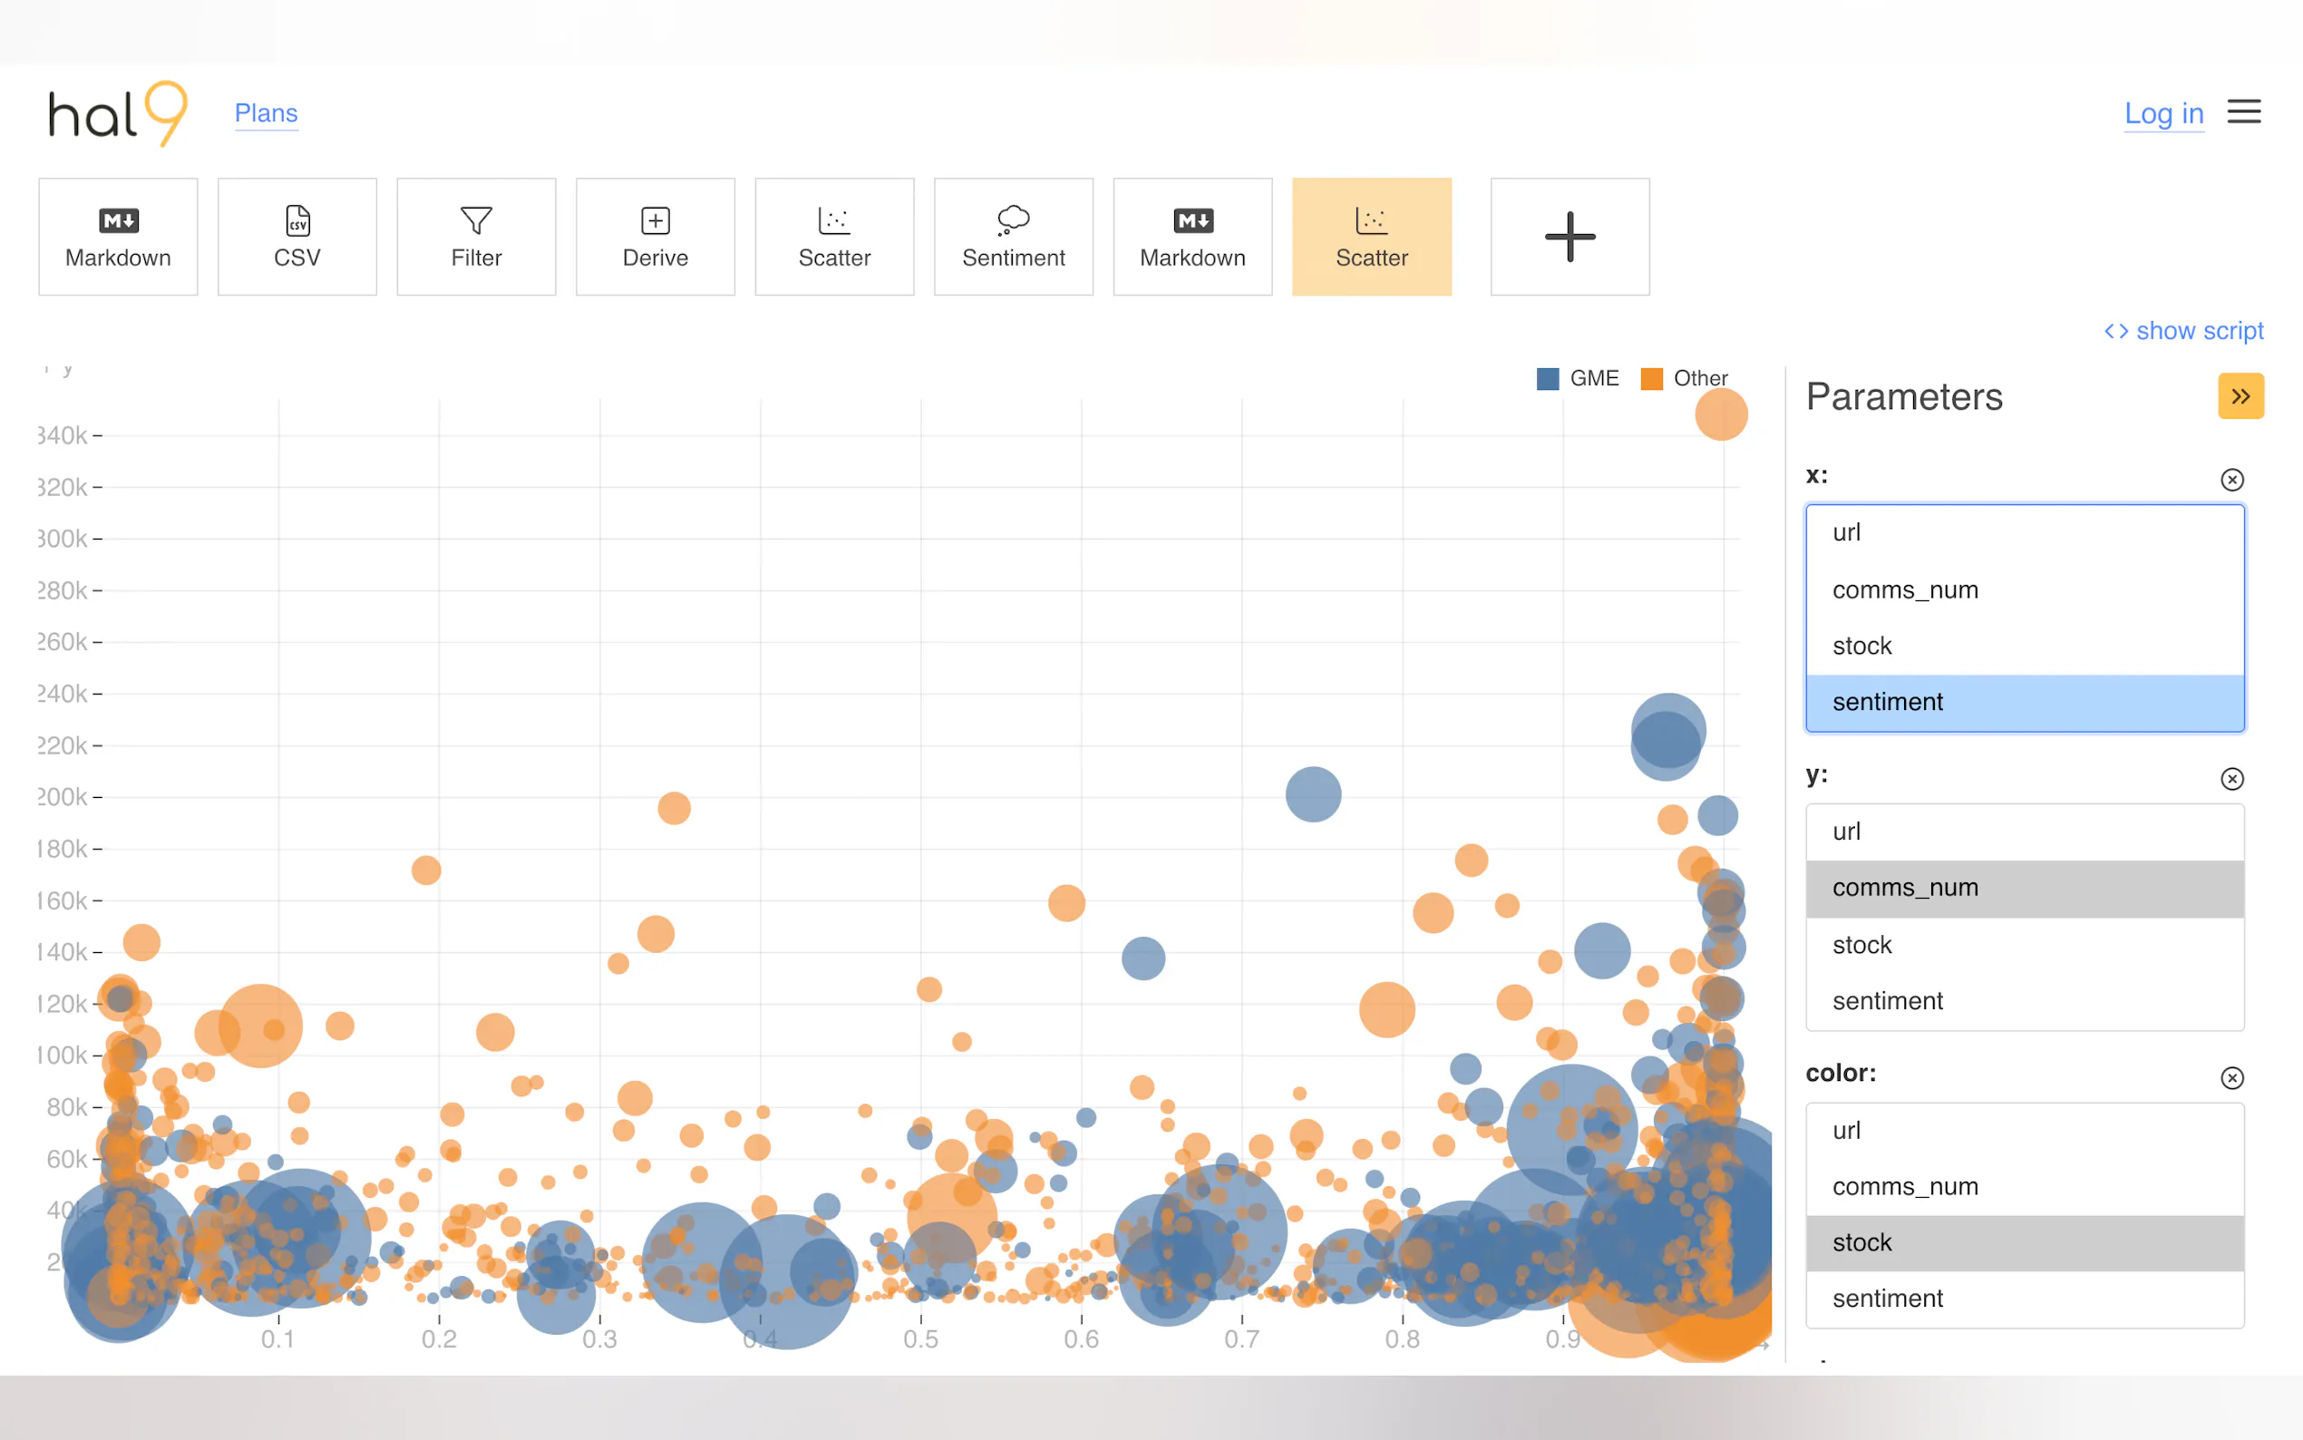Open the hamburger menu
2303x1440 pixels.
pos(2243,112)
